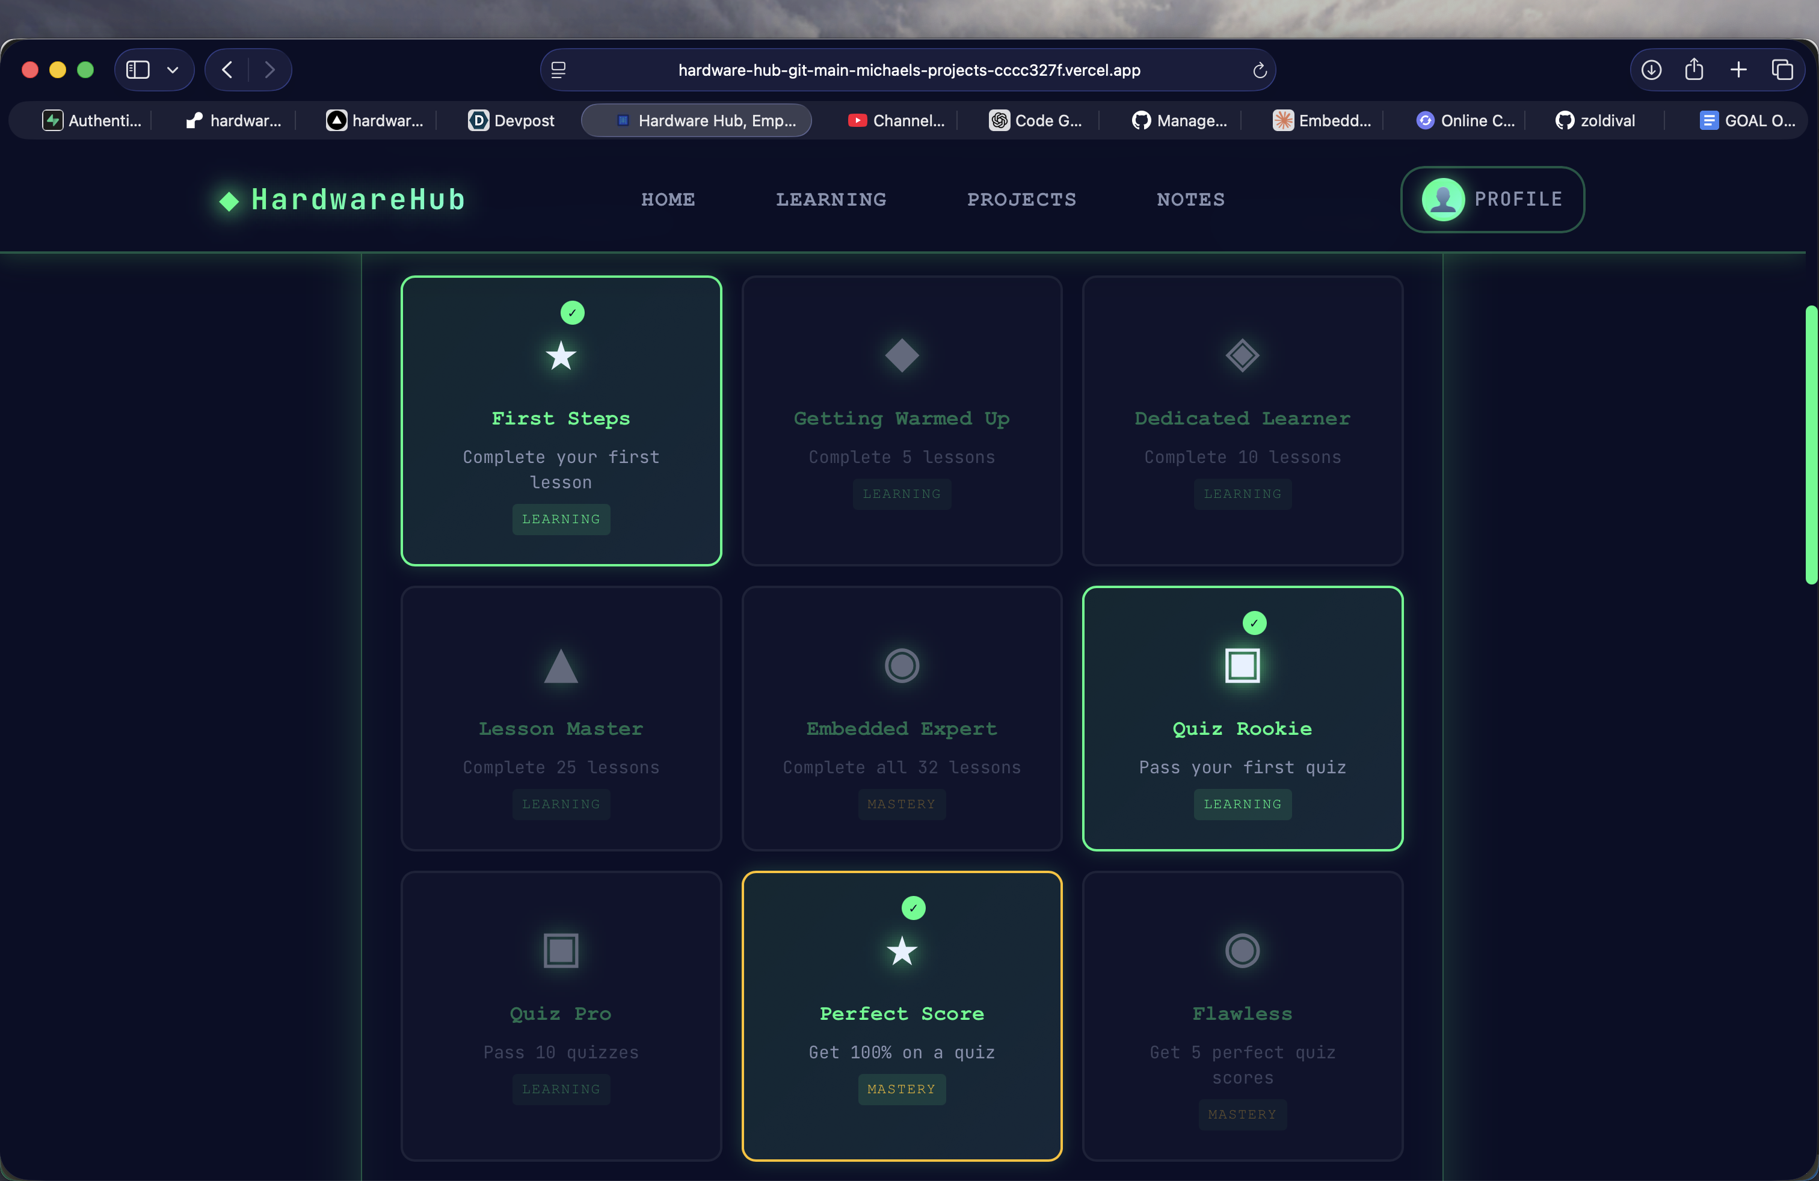Open tab overview icon in Safari

pyautogui.click(x=1782, y=70)
